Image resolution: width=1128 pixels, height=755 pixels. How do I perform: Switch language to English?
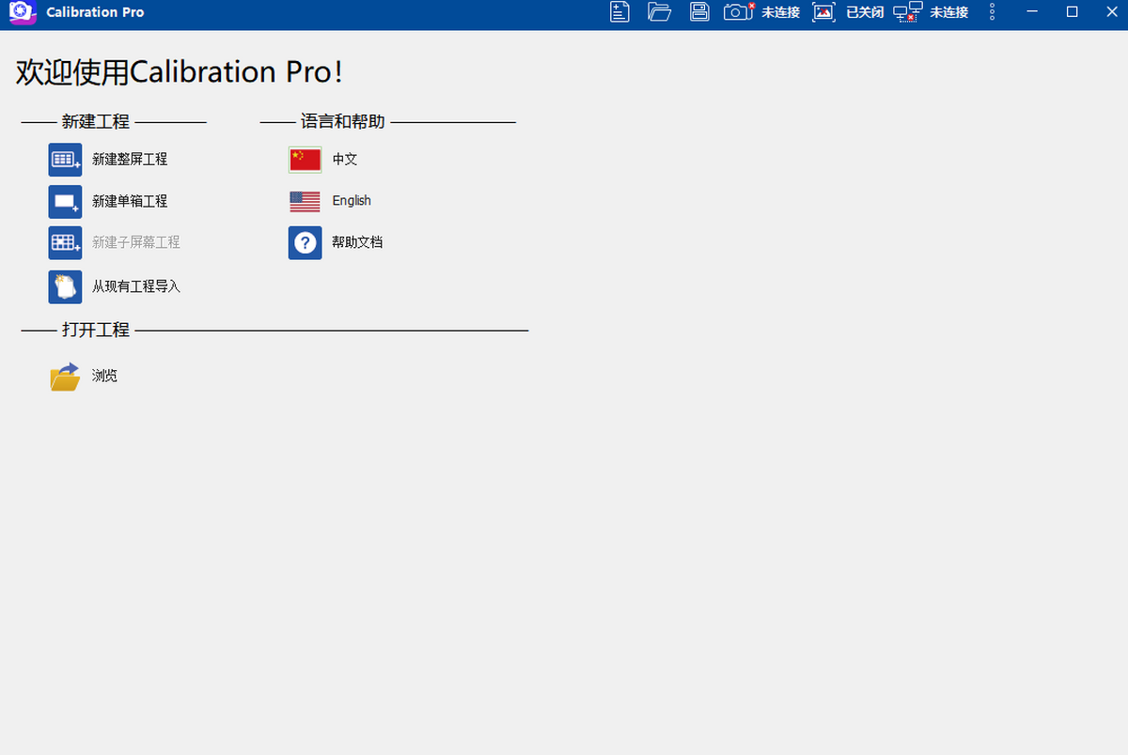(x=330, y=201)
